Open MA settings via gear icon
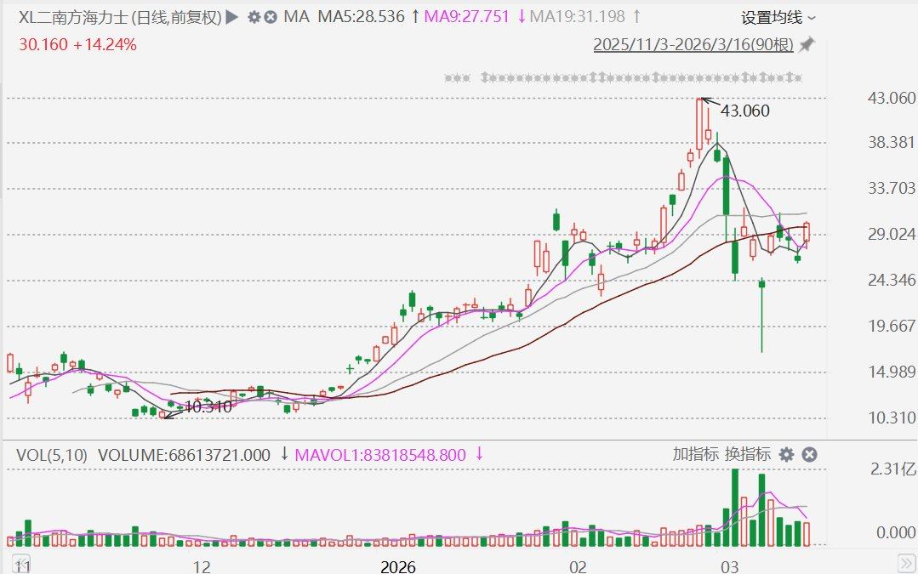918x574 pixels. pyautogui.click(x=254, y=16)
